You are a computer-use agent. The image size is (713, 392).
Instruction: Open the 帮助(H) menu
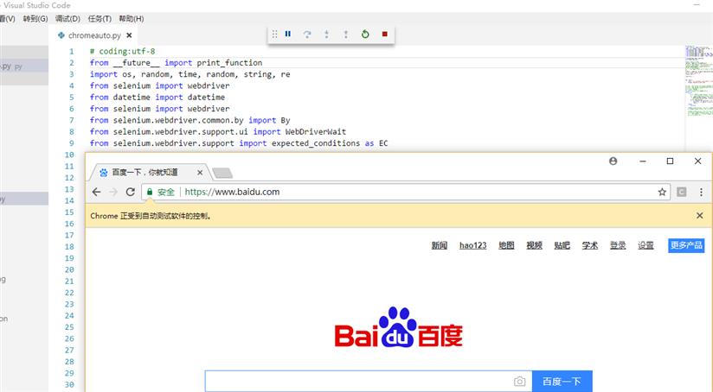click(x=132, y=19)
